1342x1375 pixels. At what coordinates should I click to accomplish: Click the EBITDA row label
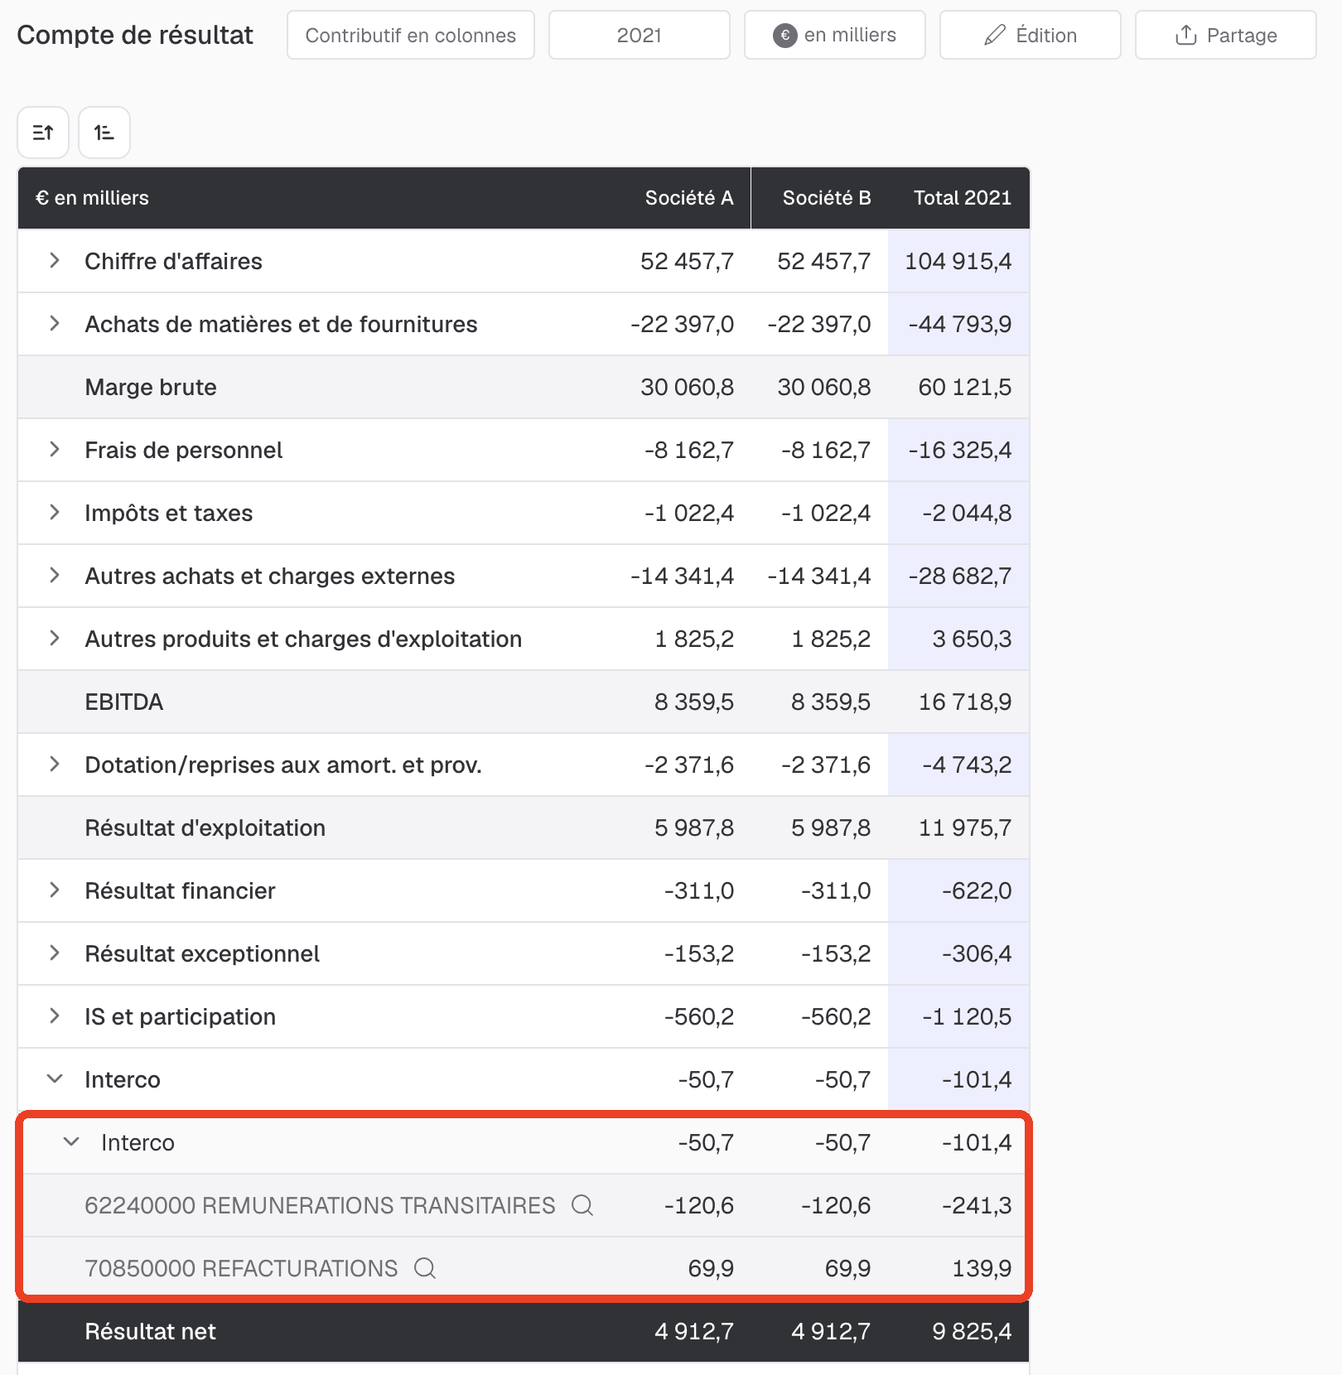[x=124, y=702]
